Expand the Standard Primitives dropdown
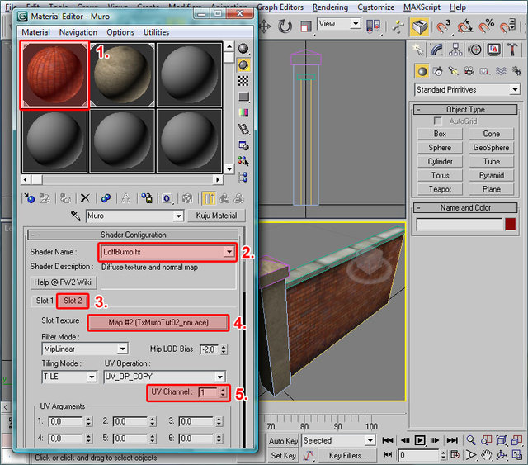Viewport: 528px width, 465px height. pyautogui.click(x=515, y=89)
